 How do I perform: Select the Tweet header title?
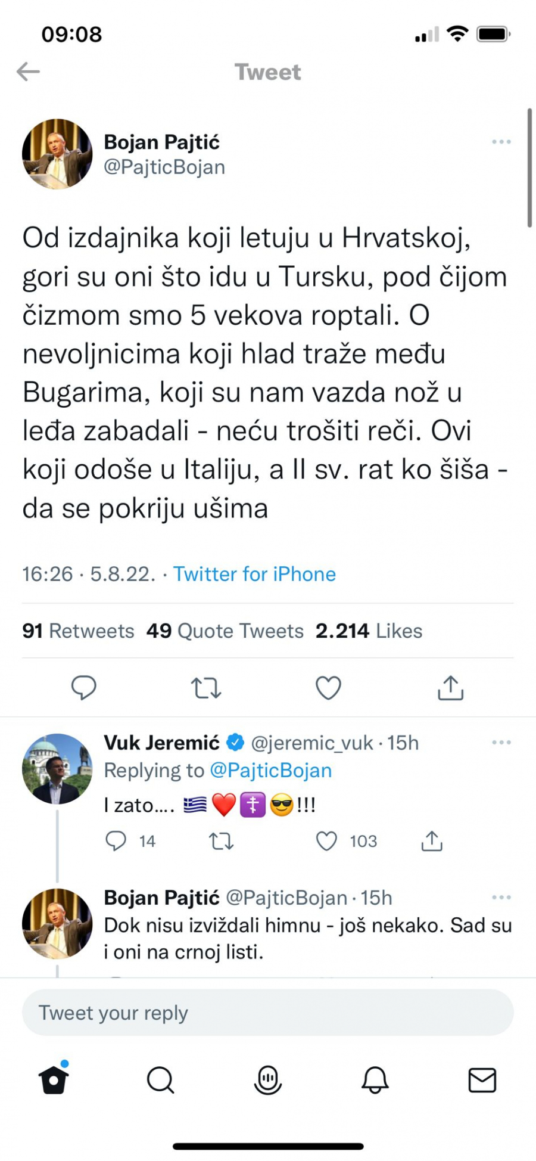coord(267,72)
